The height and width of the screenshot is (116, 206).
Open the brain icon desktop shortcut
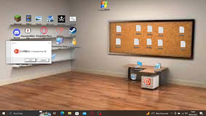28,31
